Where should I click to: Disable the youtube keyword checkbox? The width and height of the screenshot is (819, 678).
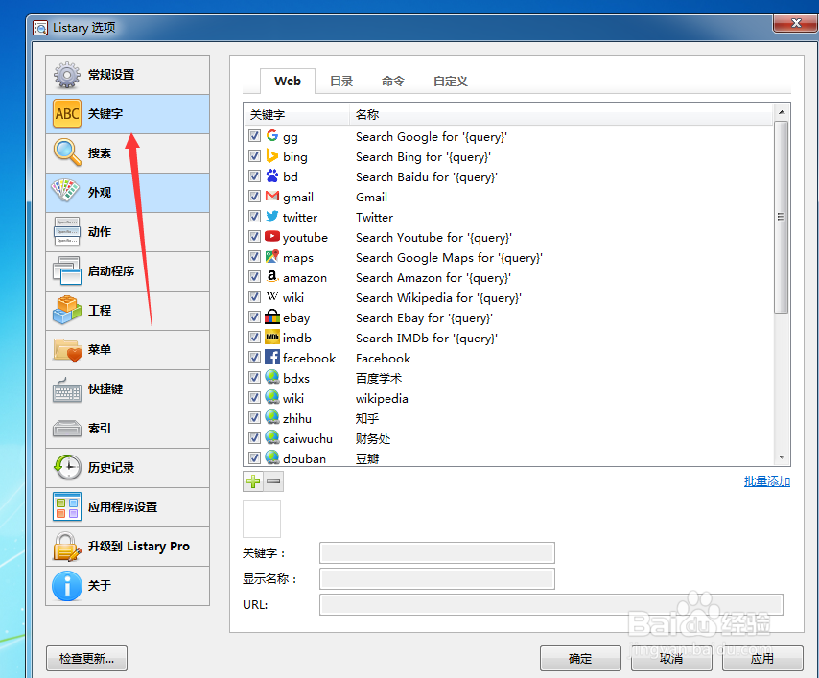point(254,237)
